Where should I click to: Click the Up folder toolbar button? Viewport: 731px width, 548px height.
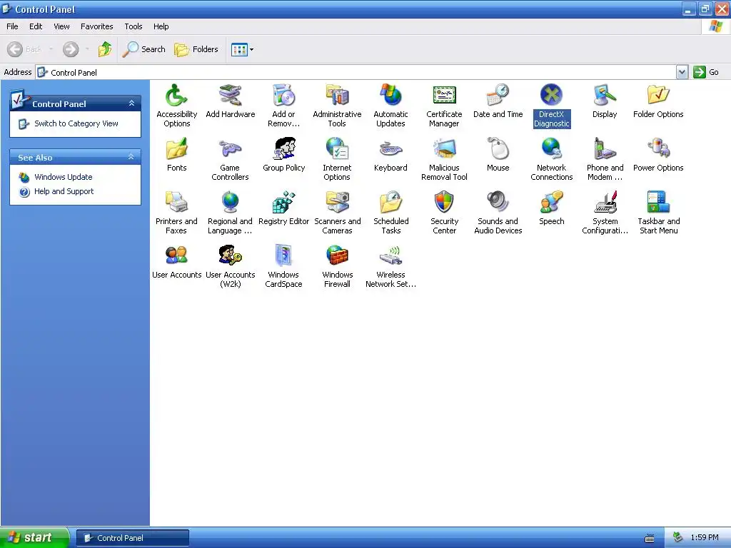click(105, 49)
